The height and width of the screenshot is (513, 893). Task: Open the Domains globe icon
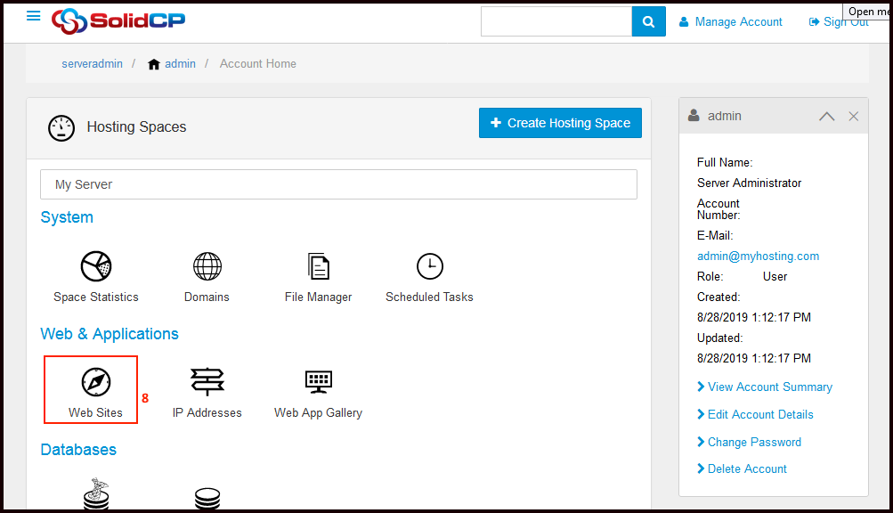tap(207, 266)
